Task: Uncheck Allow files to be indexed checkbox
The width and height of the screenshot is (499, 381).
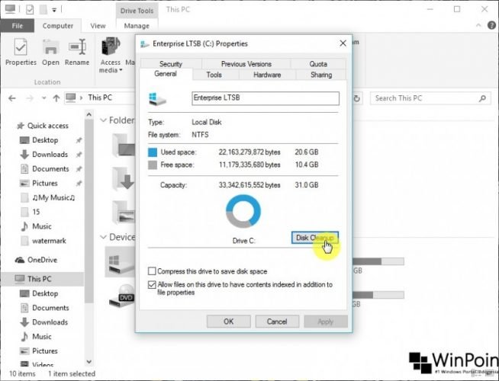Action: click(152, 285)
